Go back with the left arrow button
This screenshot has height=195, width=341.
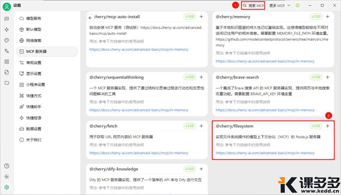click(90, 18)
